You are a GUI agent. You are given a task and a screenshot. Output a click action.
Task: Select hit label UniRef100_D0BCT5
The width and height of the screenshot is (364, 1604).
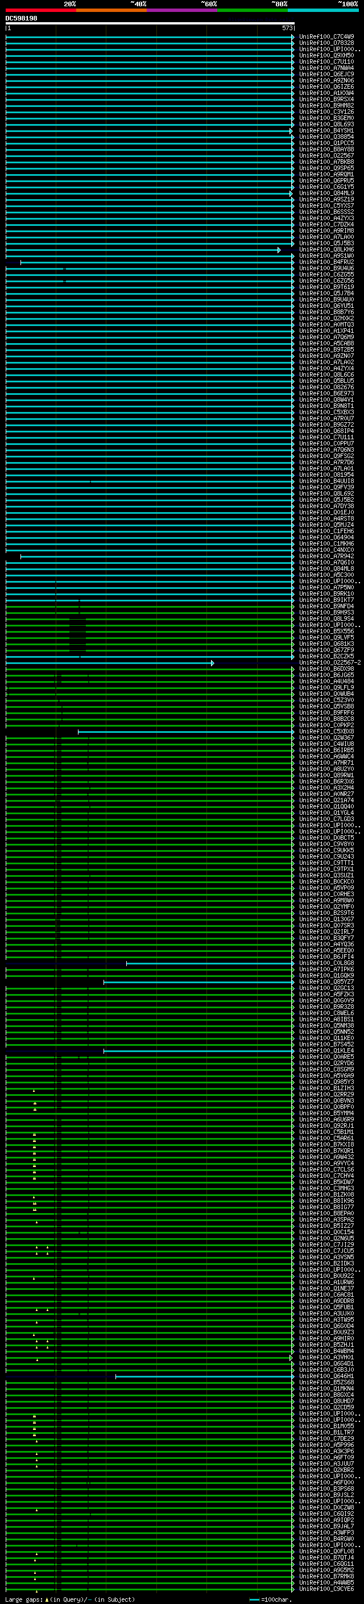326,838
